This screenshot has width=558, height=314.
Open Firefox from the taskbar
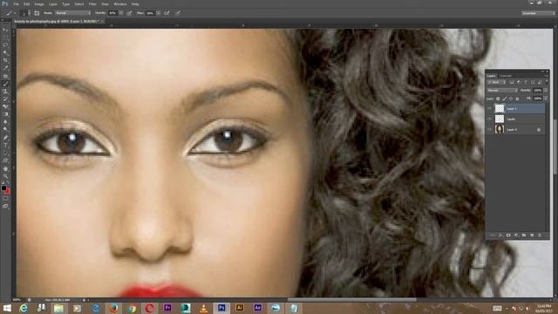click(x=113, y=308)
